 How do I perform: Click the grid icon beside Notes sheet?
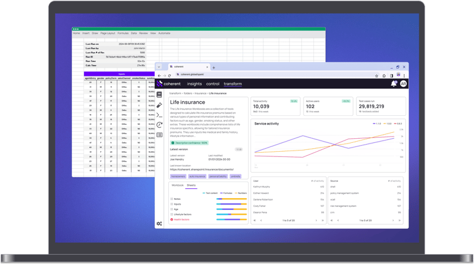[172, 199]
